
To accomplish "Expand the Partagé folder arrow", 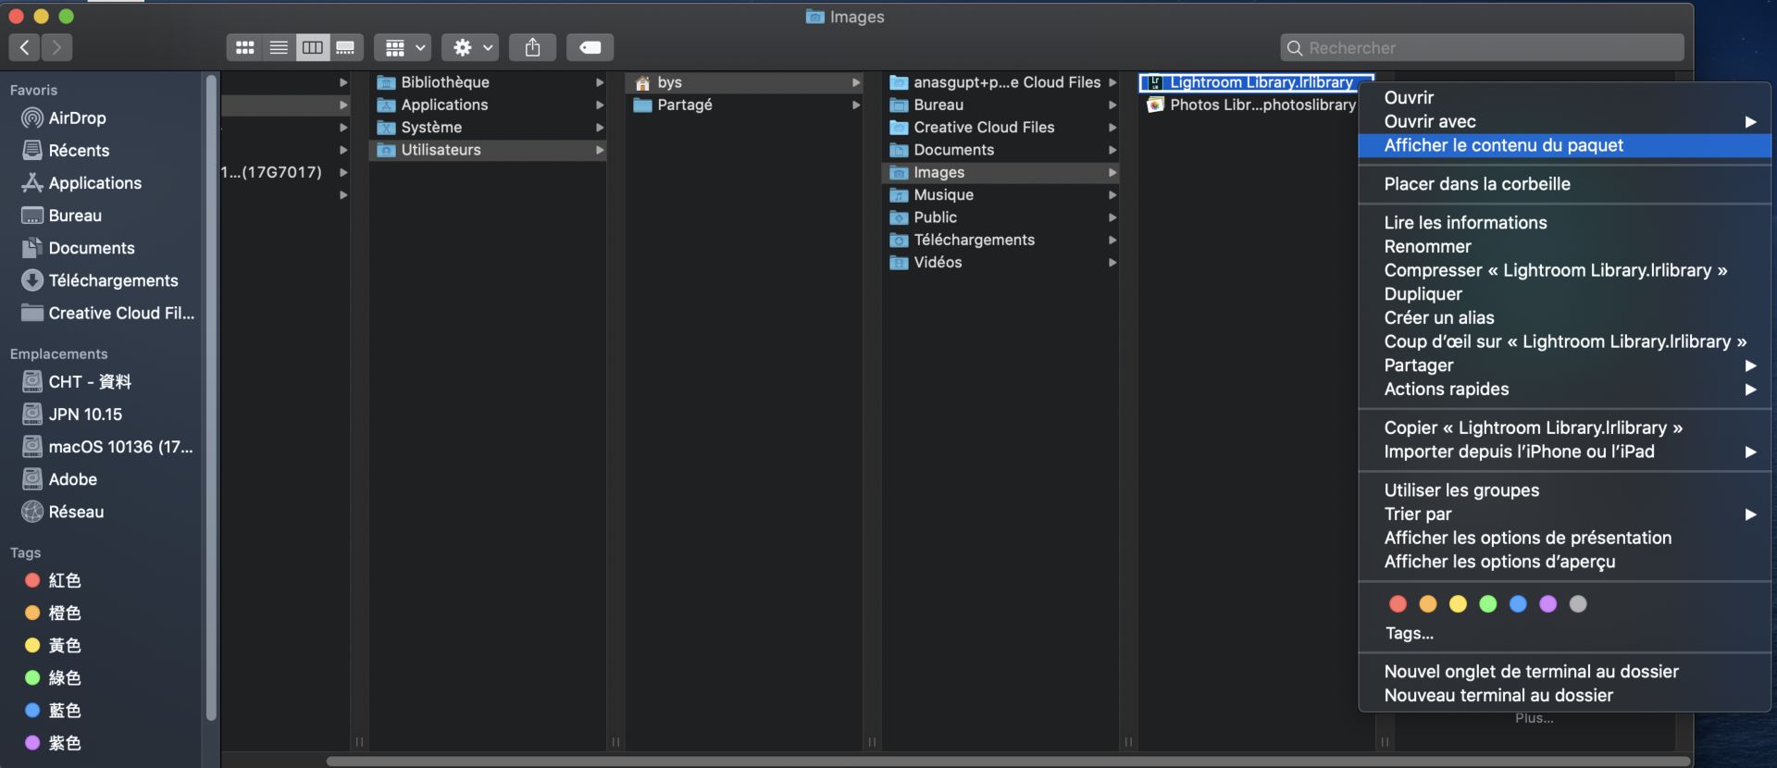I will [x=856, y=105].
